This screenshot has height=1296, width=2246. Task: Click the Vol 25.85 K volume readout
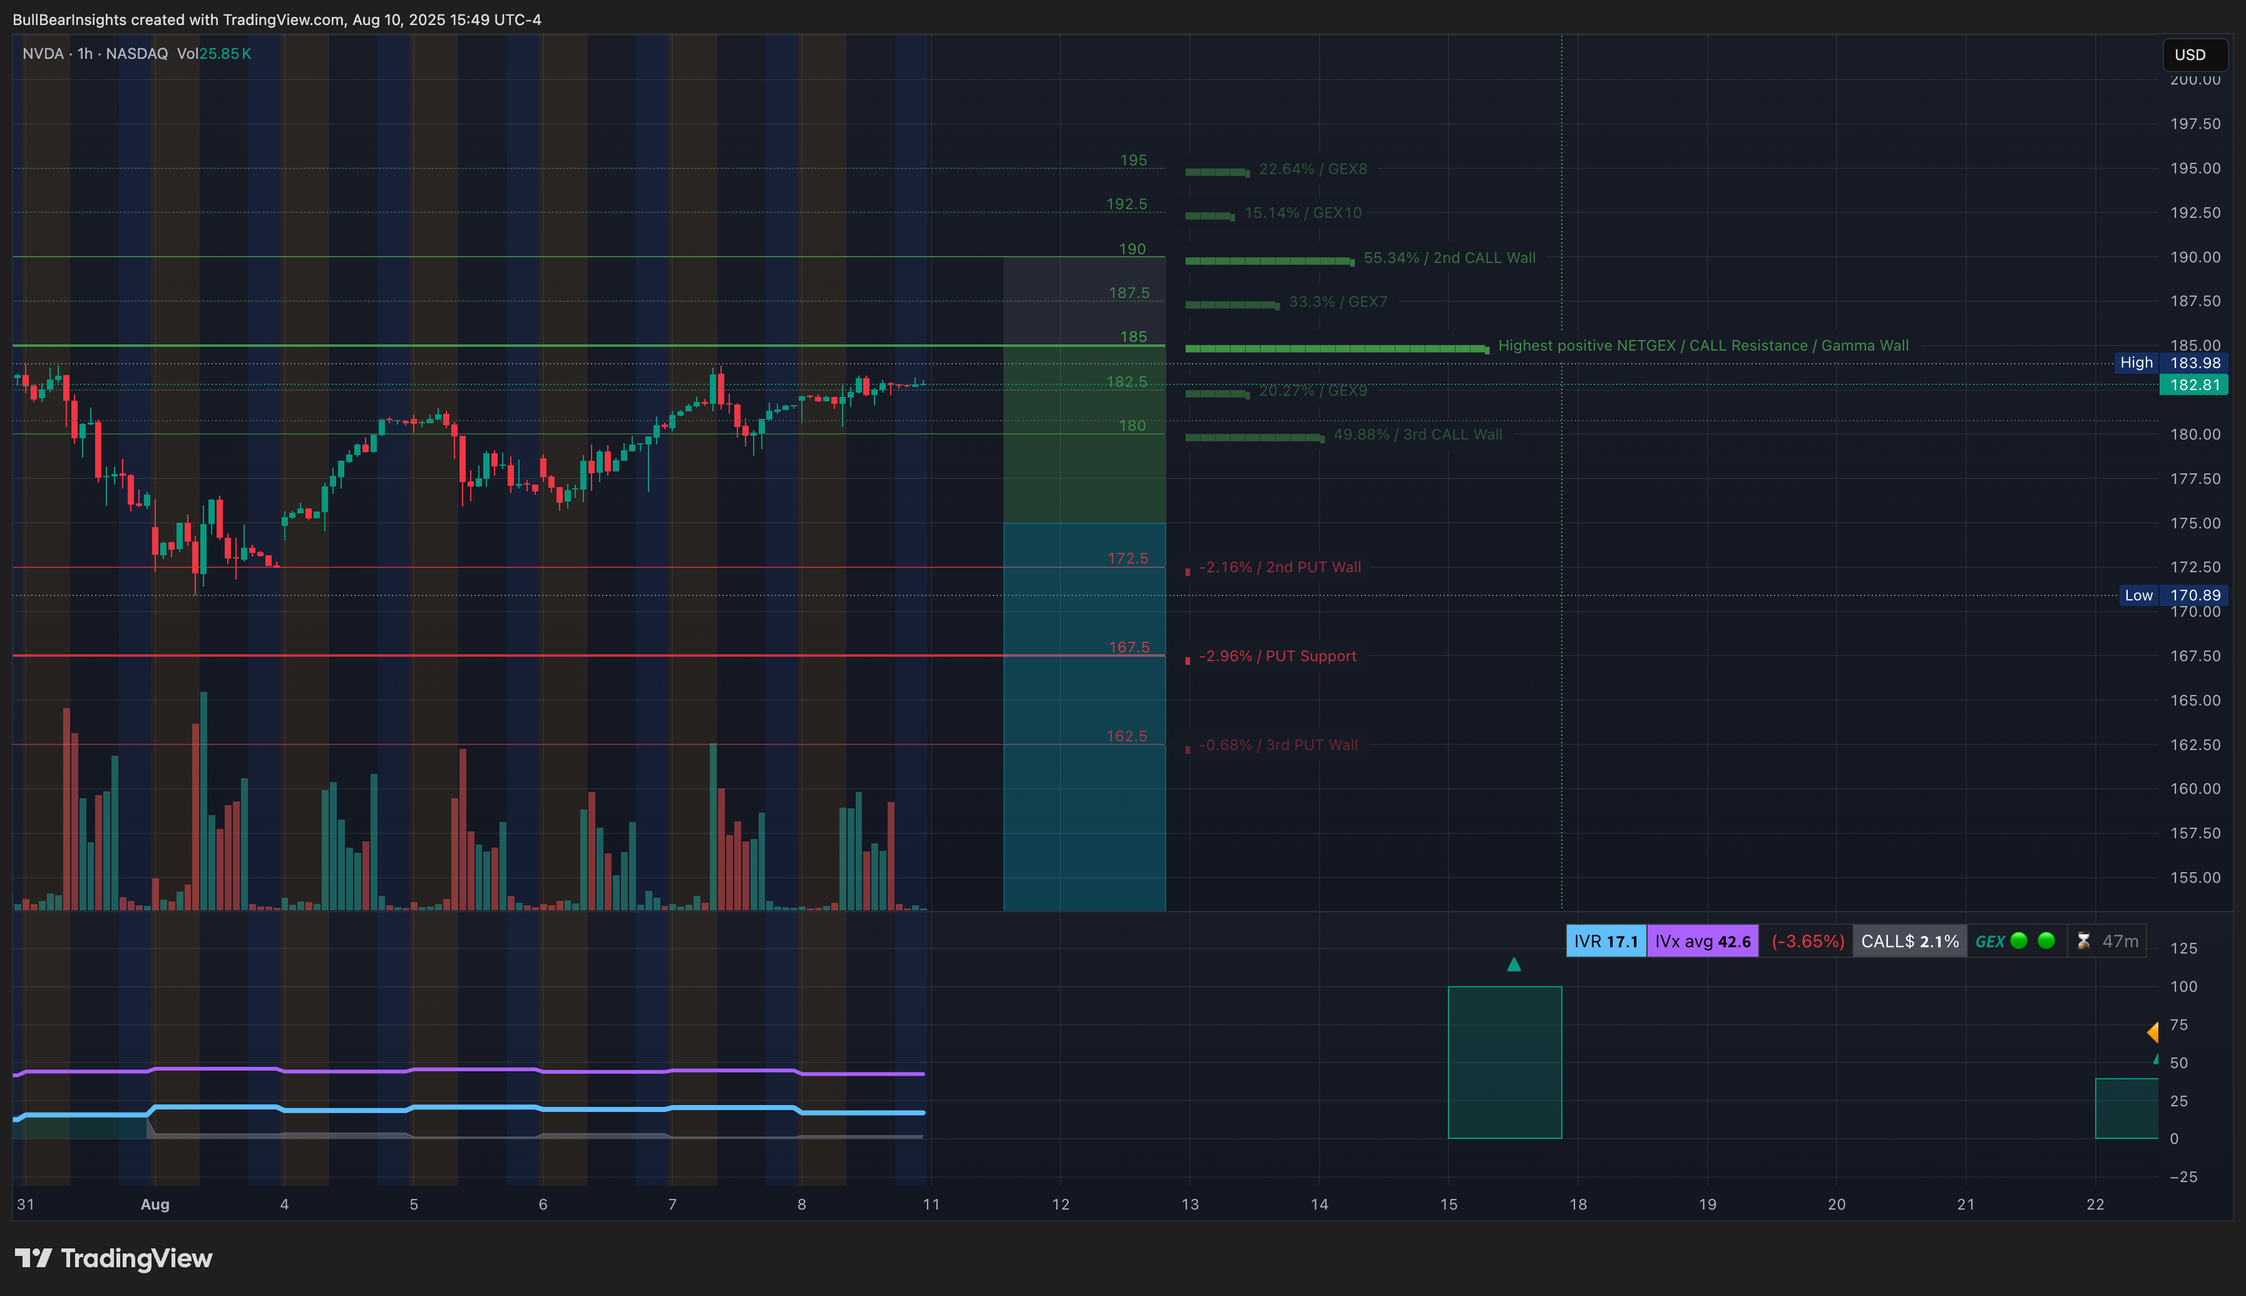213,53
